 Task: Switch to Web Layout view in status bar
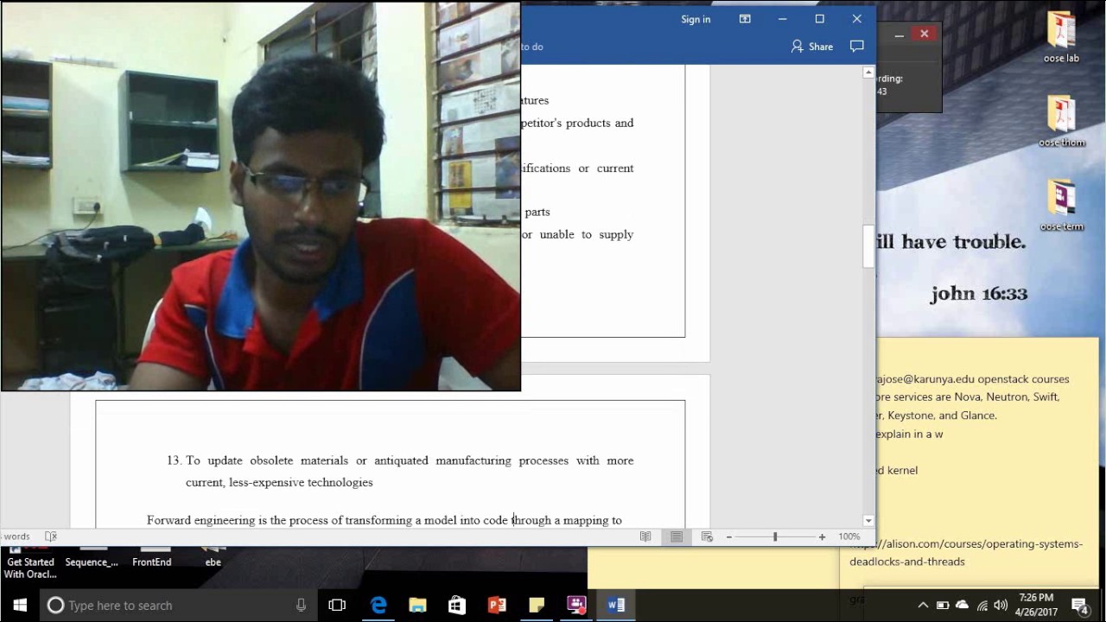[707, 536]
